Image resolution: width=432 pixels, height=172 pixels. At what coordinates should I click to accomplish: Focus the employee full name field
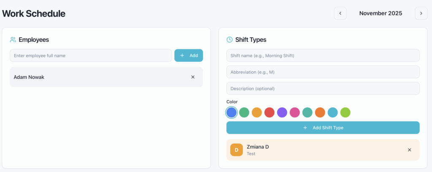tap(90, 55)
